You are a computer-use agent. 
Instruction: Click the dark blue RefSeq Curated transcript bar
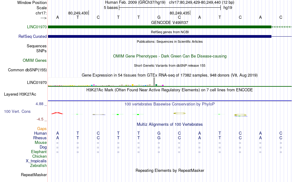pyautogui.click(x=160, y=36)
